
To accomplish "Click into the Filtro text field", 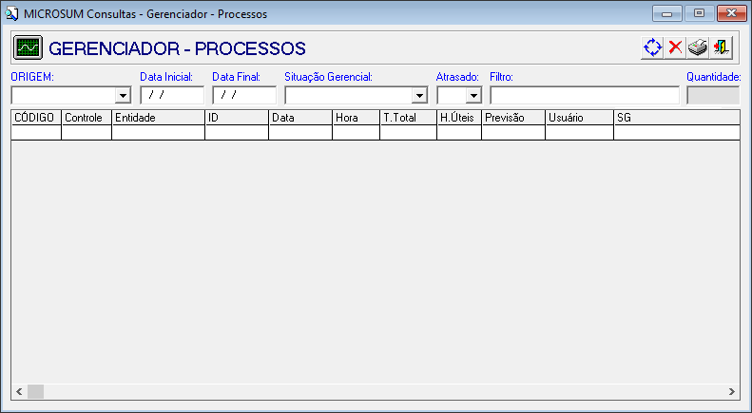I will (585, 95).
